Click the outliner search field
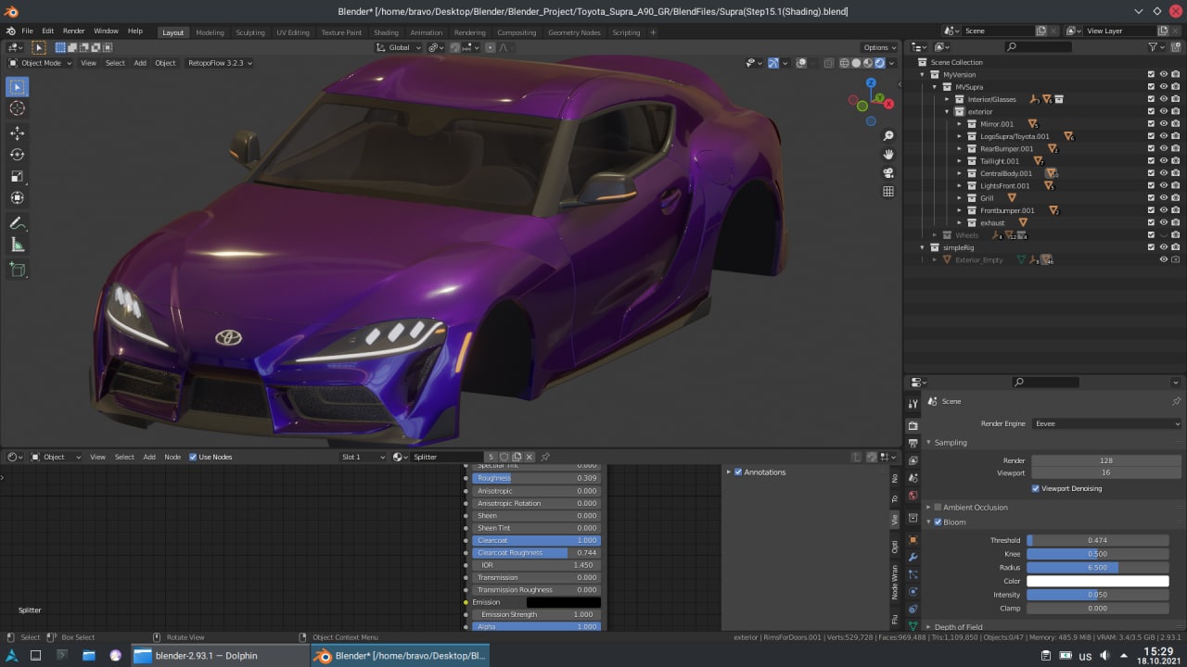The width and height of the screenshot is (1187, 667). click(1038, 46)
